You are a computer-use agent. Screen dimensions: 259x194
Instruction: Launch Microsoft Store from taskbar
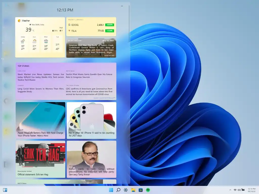pyautogui.click(x=141, y=190)
